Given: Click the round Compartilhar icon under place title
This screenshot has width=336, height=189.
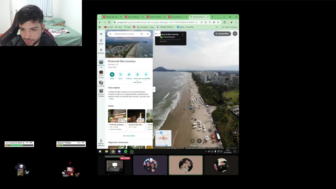Looking at the screenshot, I should coord(146,75).
